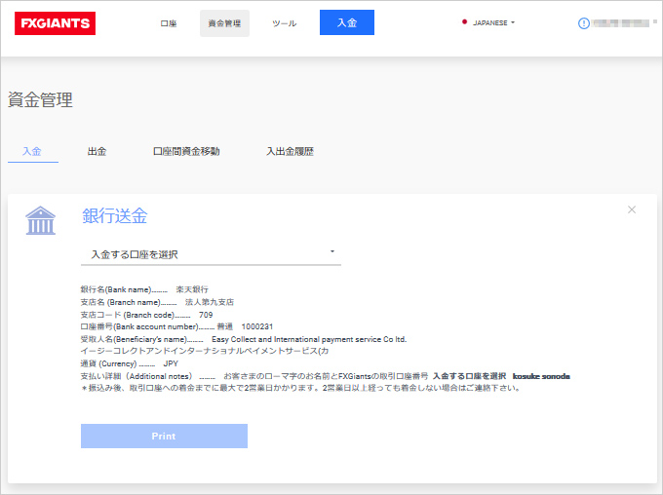
Task: Click the red Japan flag dot
Action: click(x=465, y=22)
